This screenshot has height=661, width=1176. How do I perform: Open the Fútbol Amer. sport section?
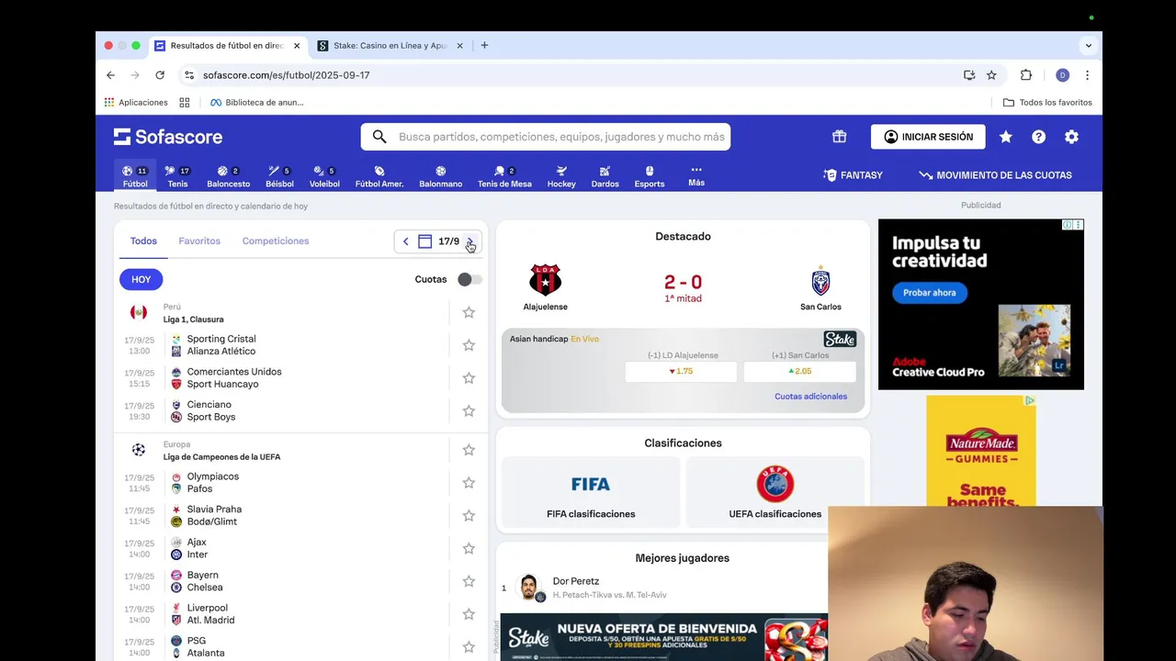tap(379, 176)
